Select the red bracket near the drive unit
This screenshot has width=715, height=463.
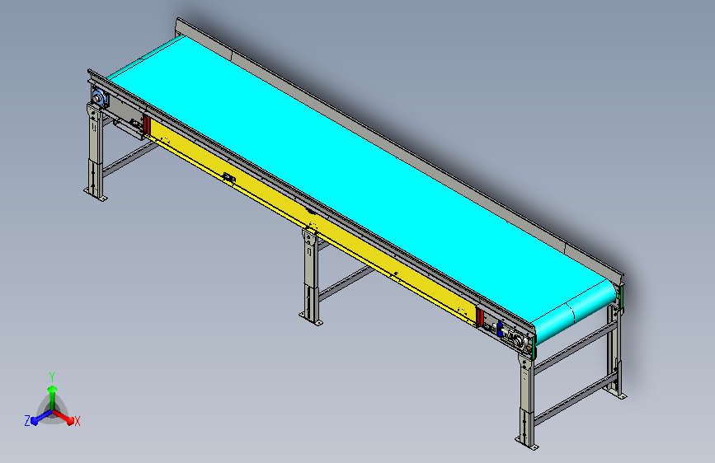479,317
